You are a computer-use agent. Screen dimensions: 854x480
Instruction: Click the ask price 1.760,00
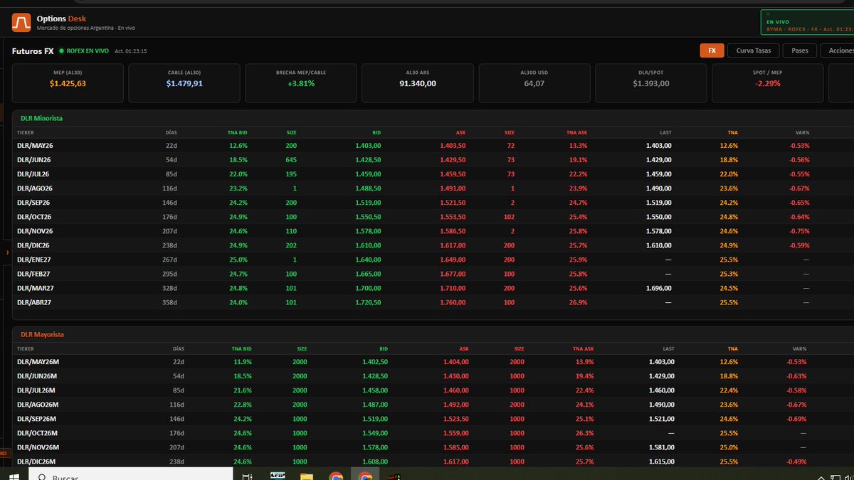(x=453, y=302)
